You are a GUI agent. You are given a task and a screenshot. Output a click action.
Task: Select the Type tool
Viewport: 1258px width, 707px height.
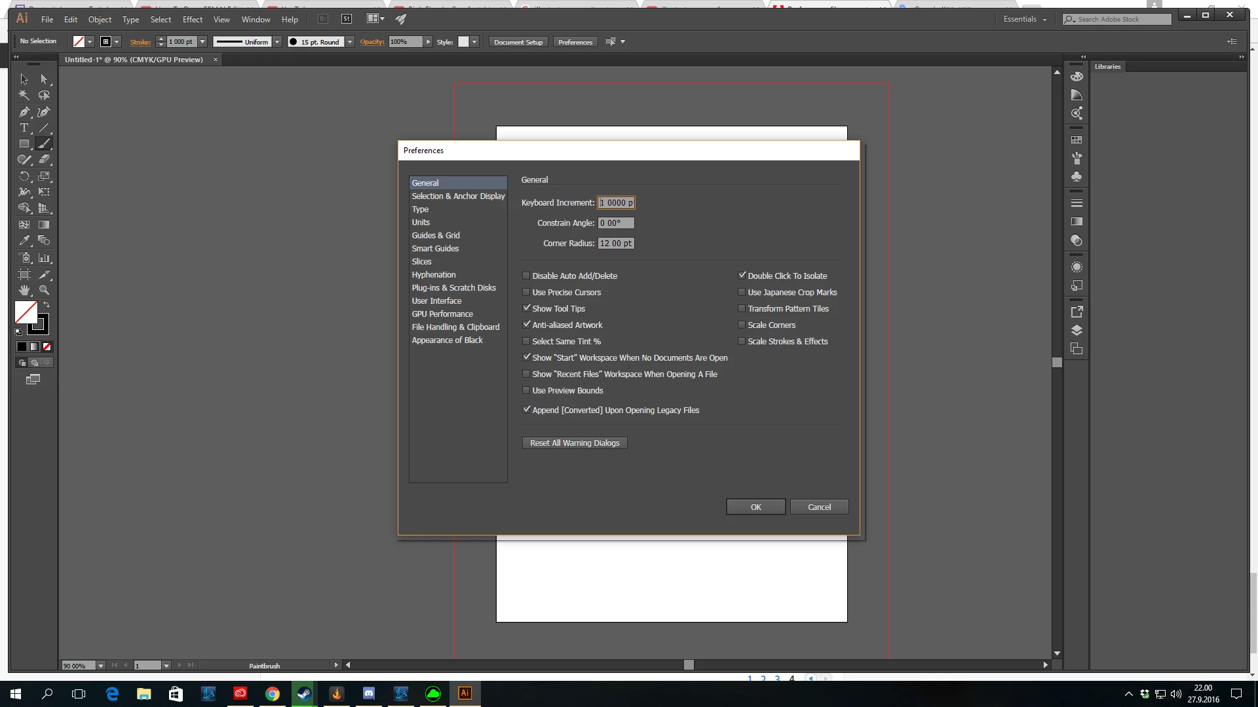pyautogui.click(x=24, y=128)
